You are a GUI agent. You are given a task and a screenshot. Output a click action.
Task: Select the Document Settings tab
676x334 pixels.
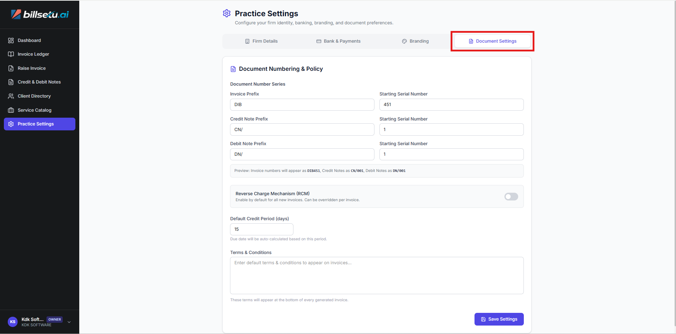tap(492, 41)
